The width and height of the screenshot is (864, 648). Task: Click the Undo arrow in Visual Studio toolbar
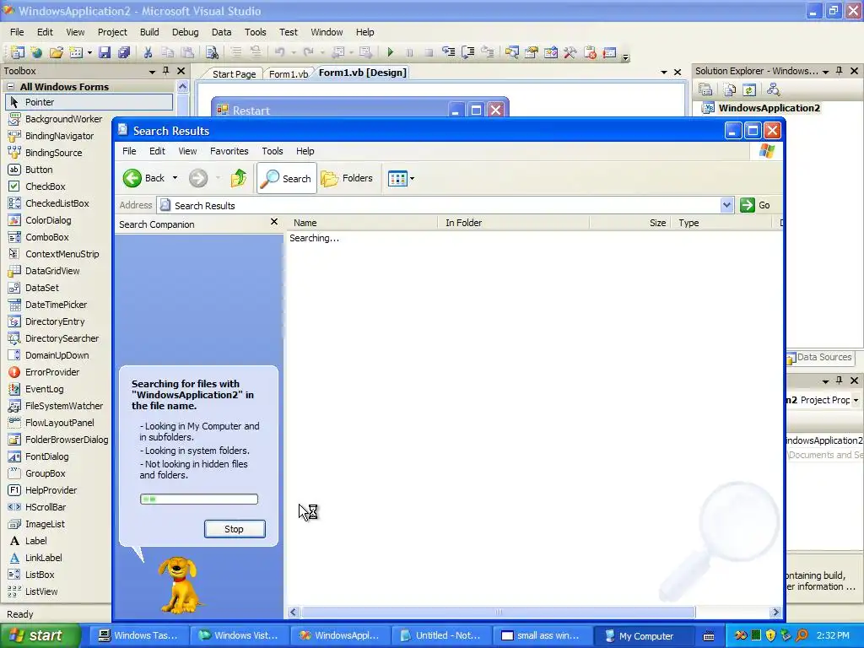pyautogui.click(x=280, y=52)
